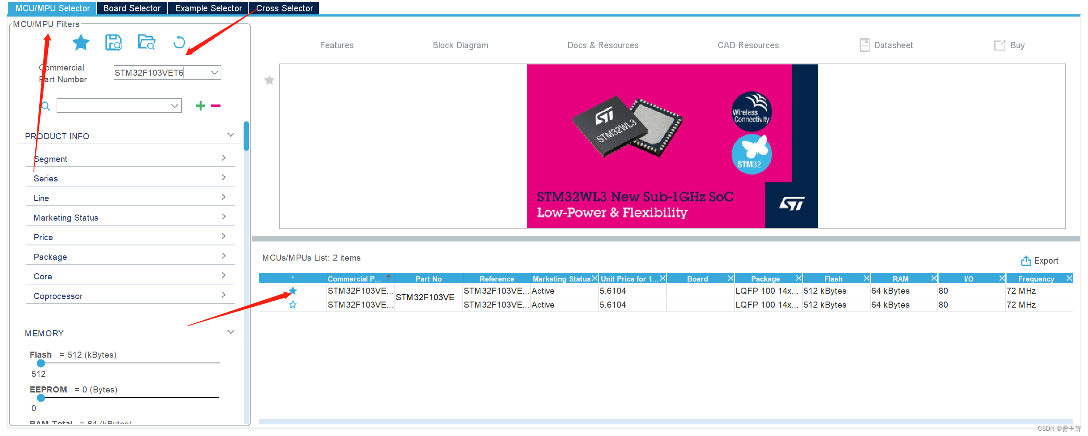Remove a search criterion with the pink minus
Screen dimensions: 1088x436
216,106
